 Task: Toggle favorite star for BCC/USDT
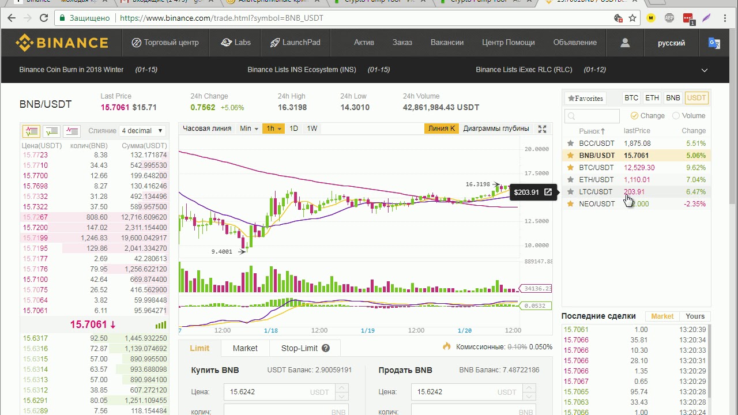point(571,144)
